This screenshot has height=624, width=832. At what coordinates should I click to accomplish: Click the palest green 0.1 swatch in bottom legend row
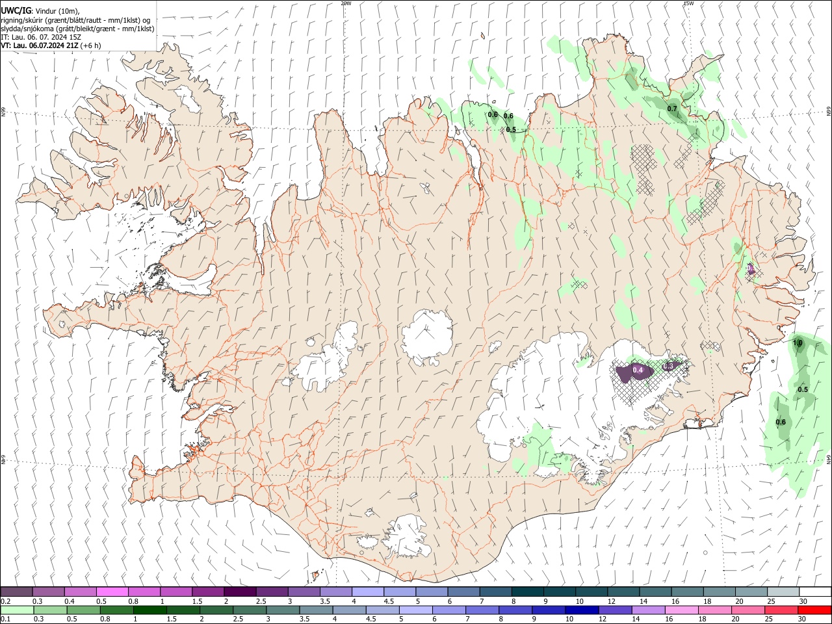coord(17,610)
